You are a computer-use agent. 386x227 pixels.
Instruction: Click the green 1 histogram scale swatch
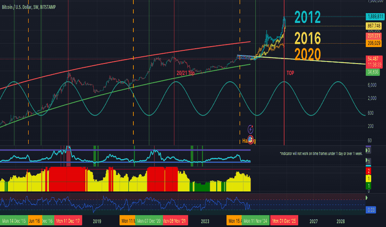click(x=368, y=186)
